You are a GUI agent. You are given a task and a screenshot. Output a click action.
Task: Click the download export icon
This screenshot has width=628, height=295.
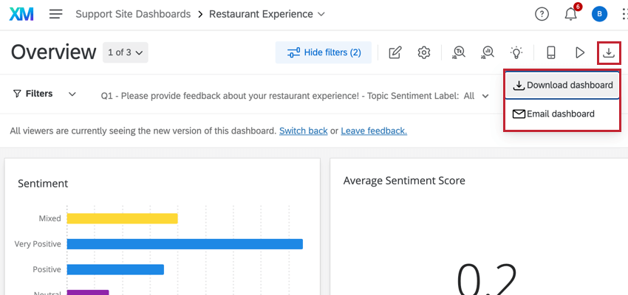[x=609, y=52]
